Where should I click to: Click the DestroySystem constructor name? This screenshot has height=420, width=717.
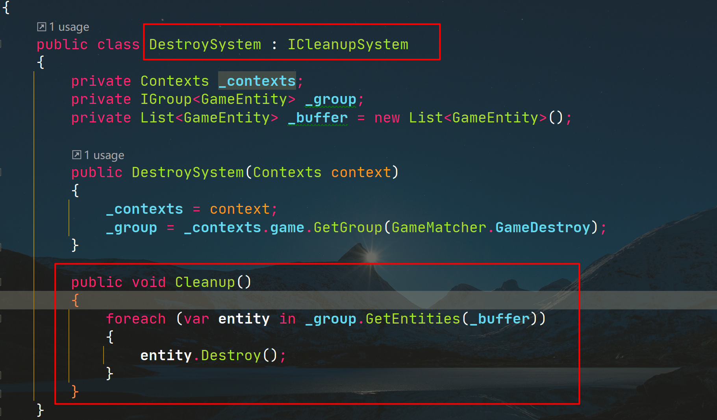188,172
